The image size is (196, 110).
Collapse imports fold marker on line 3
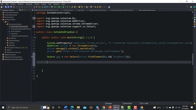coord(36,18)
